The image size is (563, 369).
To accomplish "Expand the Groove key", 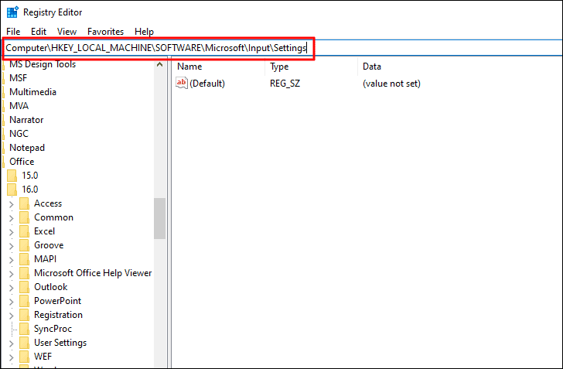I will (x=11, y=246).
